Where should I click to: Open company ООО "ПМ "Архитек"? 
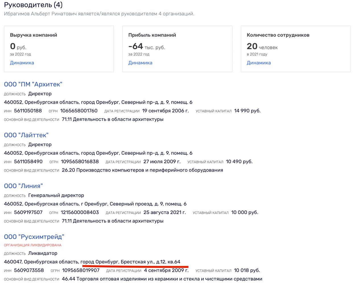(33, 84)
